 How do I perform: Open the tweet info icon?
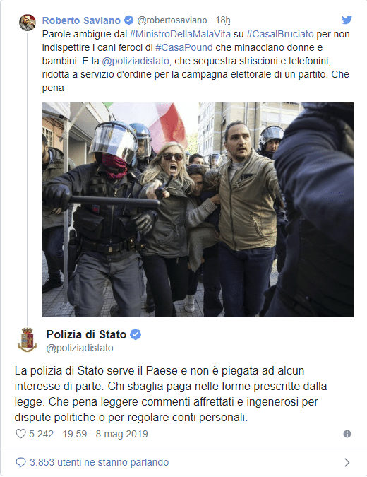(x=347, y=434)
